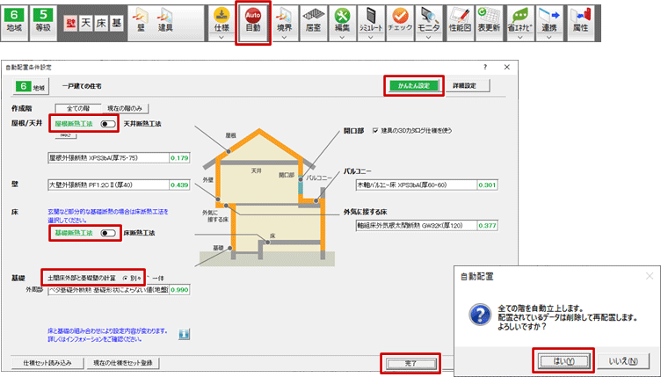Click the はい(Y) button in confirmation dialog

click(x=563, y=361)
